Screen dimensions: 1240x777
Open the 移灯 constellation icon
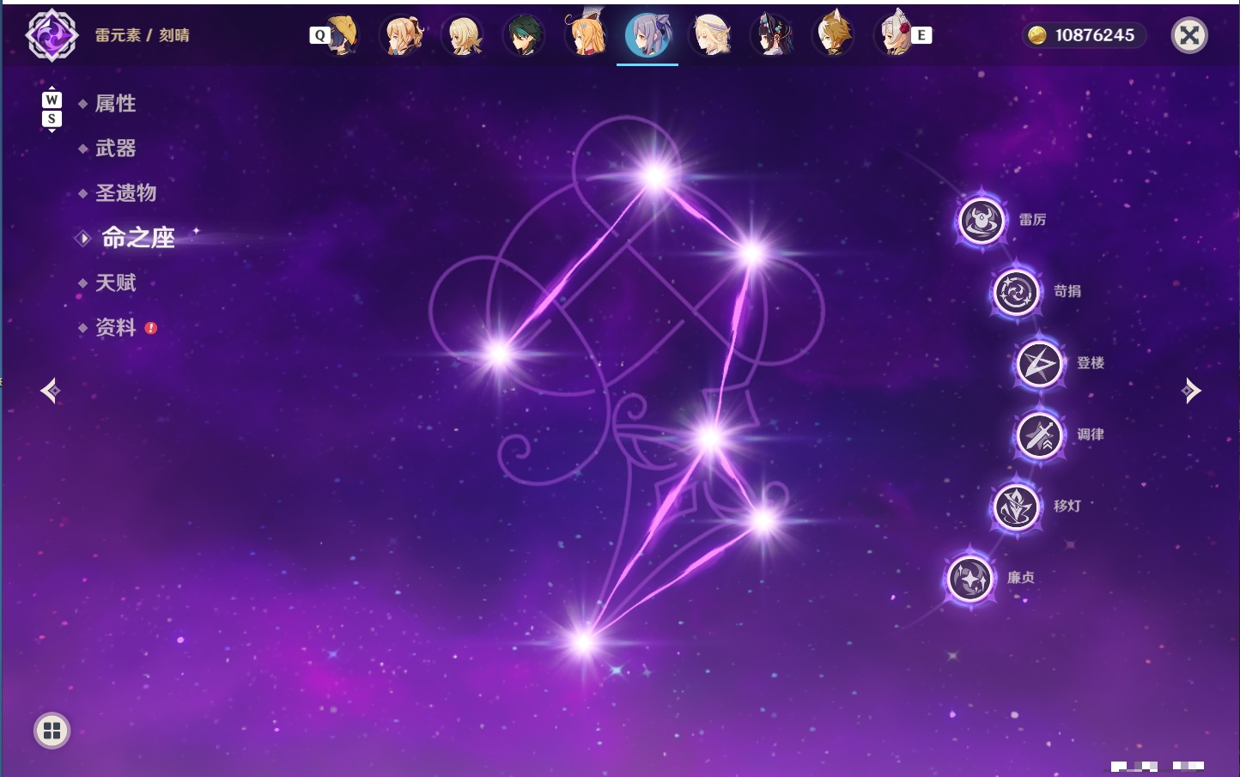tap(1016, 507)
